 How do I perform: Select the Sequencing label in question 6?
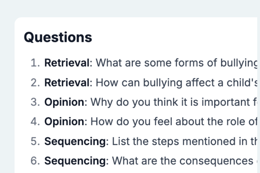click(75, 161)
